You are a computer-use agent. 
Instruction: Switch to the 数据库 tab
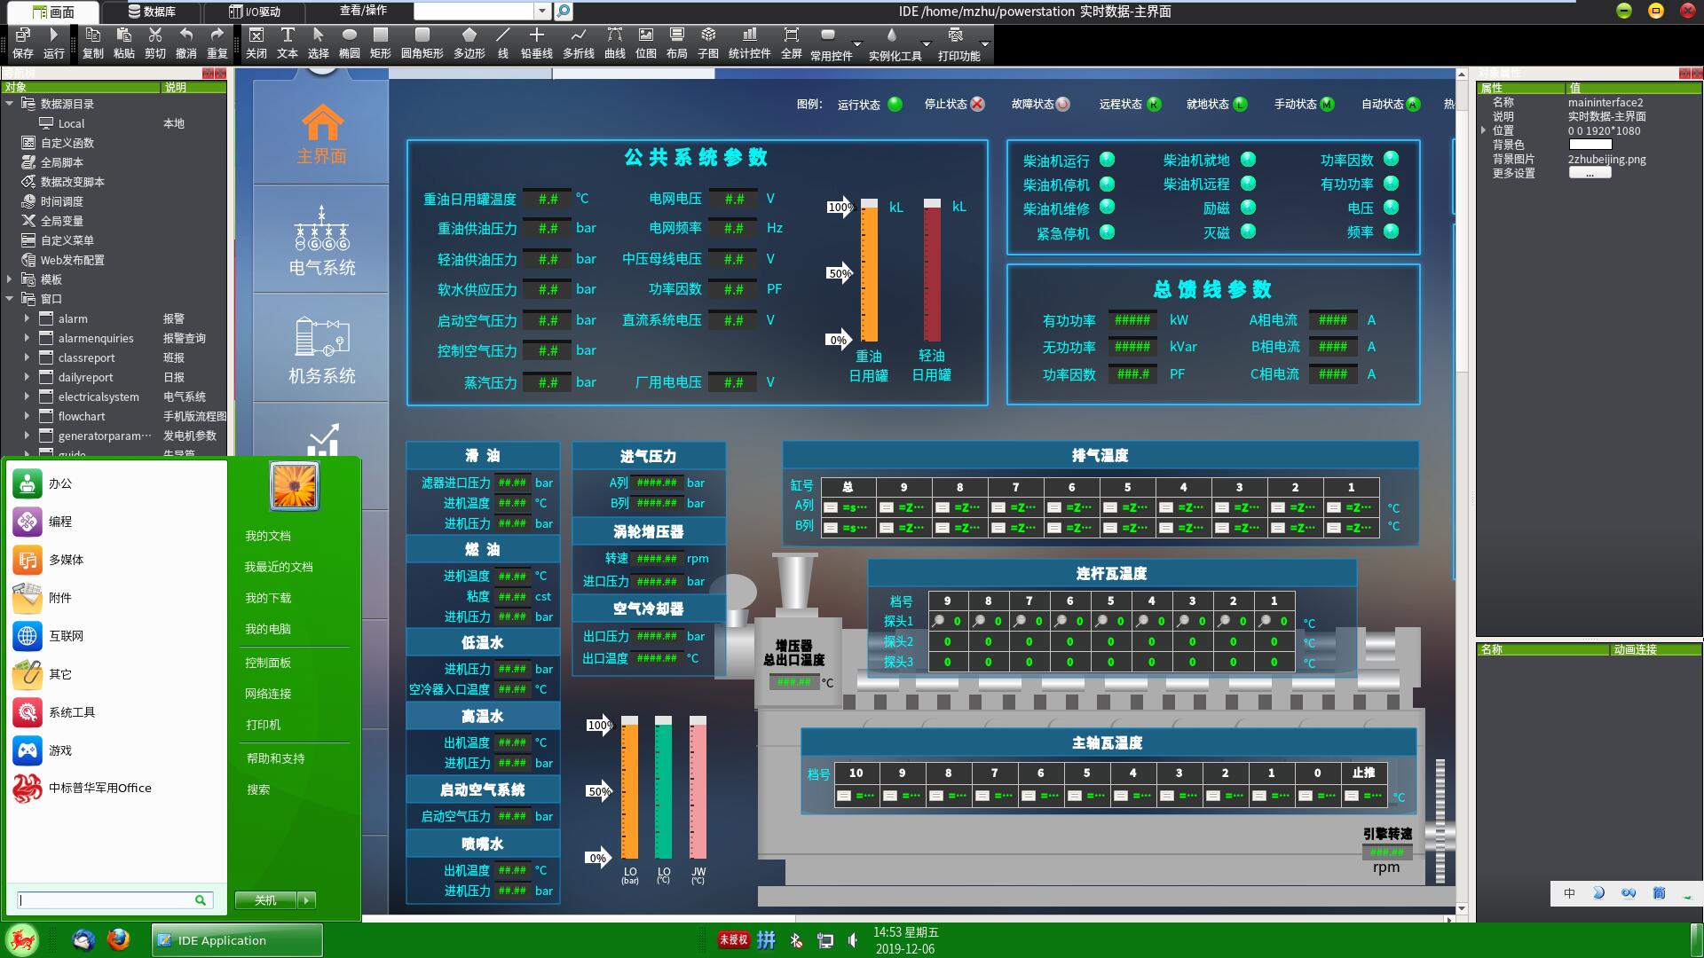point(151,12)
